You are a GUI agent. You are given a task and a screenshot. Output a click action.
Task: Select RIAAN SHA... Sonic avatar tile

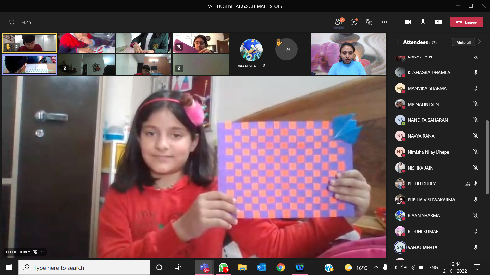(x=251, y=50)
